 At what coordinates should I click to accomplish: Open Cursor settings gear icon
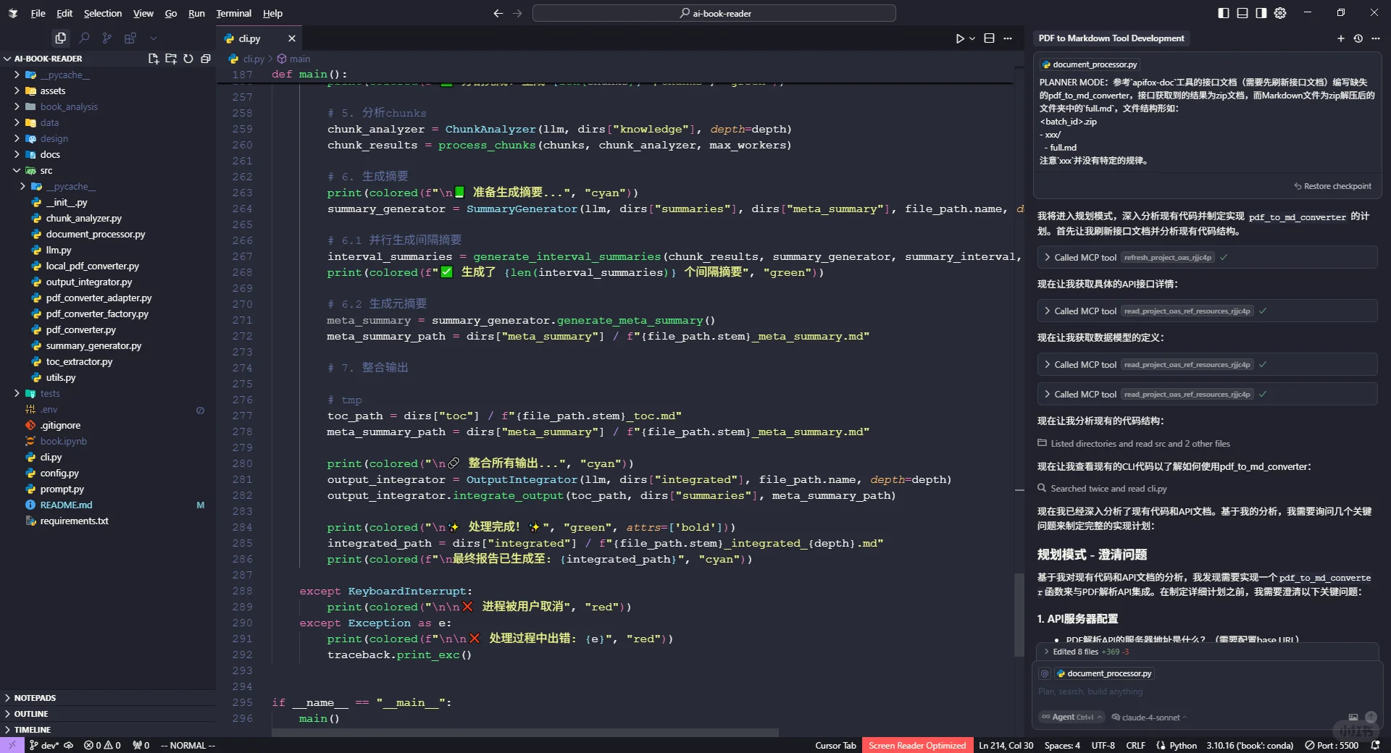[x=1280, y=13]
